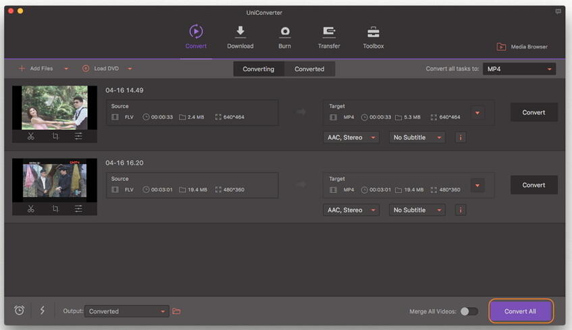Toggle Merge All Videos switch

pyautogui.click(x=469, y=311)
